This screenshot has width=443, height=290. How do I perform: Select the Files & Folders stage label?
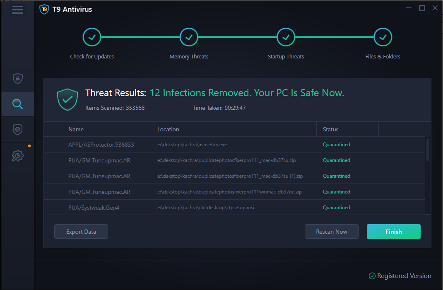383,56
